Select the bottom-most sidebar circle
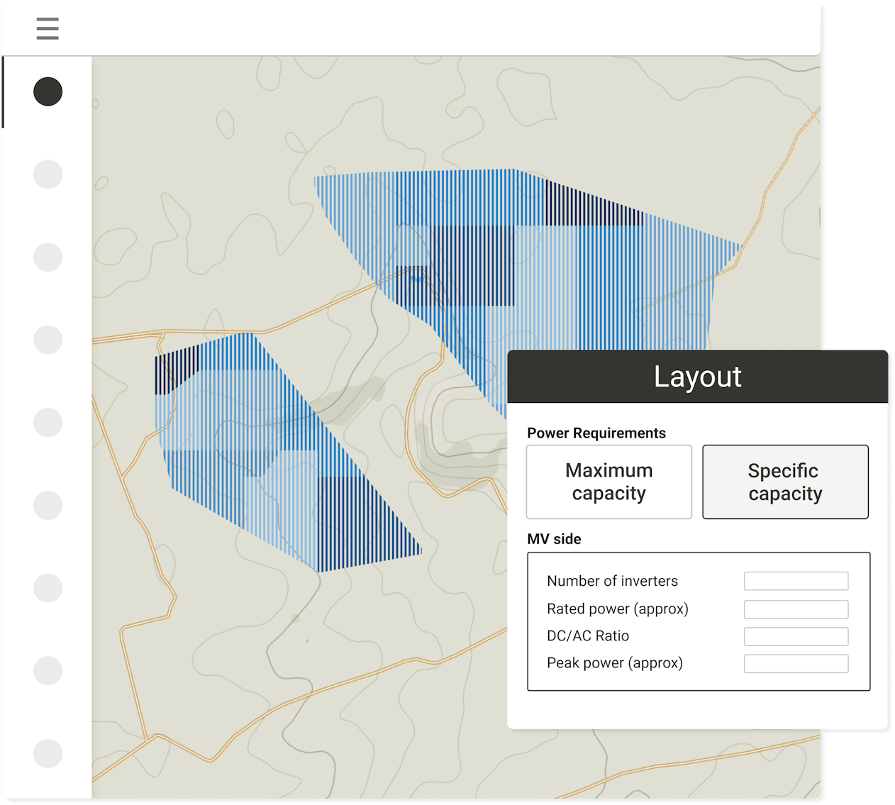 coord(48,753)
